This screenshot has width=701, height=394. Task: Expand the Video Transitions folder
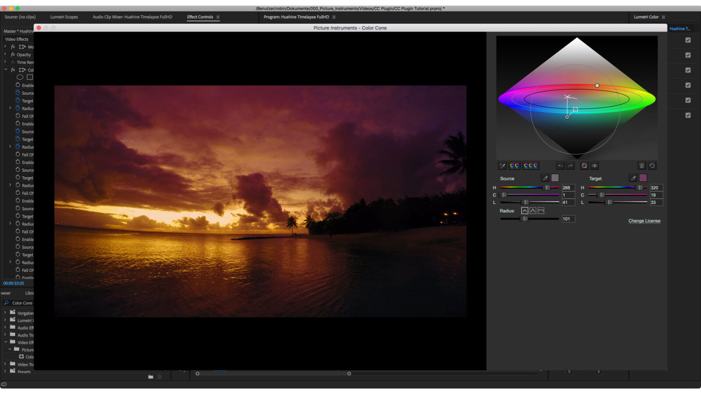point(5,364)
